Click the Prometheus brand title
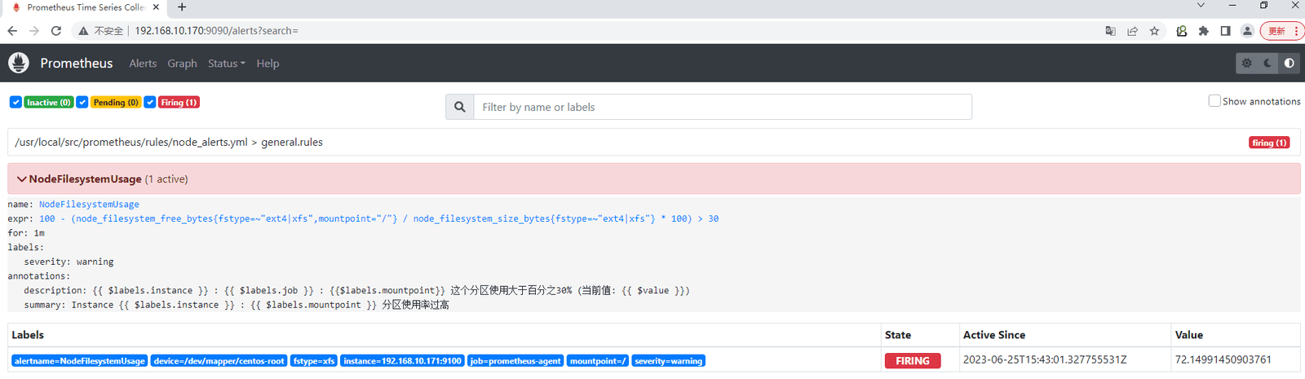The width and height of the screenshot is (1305, 379). coord(77,63)
